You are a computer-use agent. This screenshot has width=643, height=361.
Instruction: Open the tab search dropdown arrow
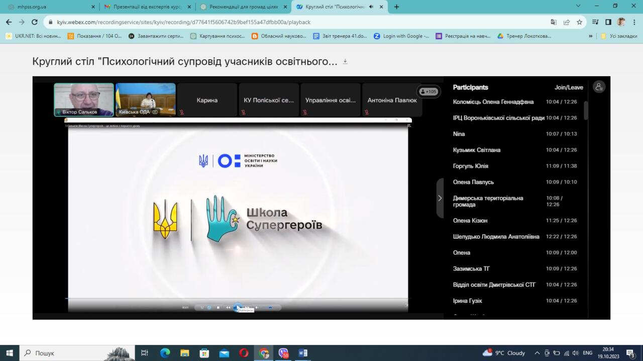[x=578, y=6]
